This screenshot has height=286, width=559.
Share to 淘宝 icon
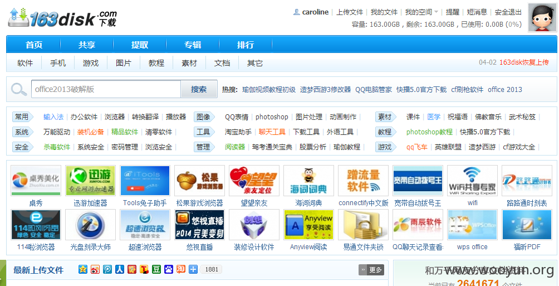coord(181,269)
